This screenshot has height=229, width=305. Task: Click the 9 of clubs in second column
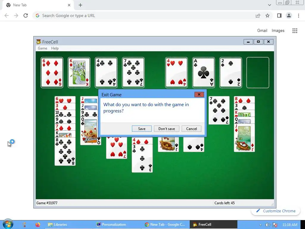coord(91,113)
